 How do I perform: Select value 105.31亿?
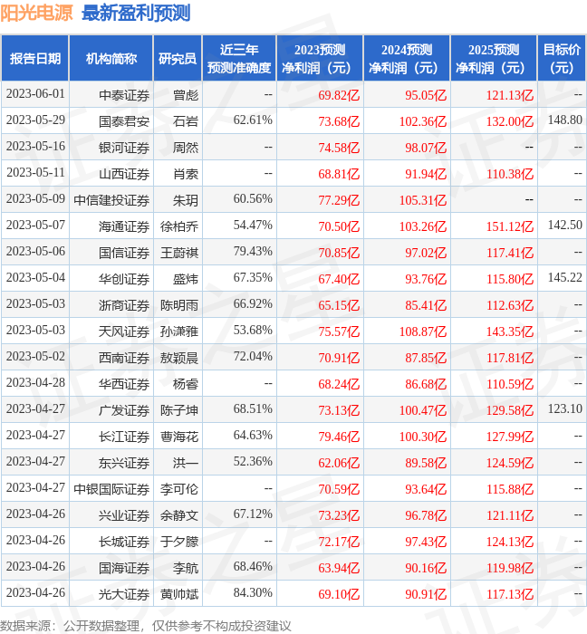(x=423, y=200)
